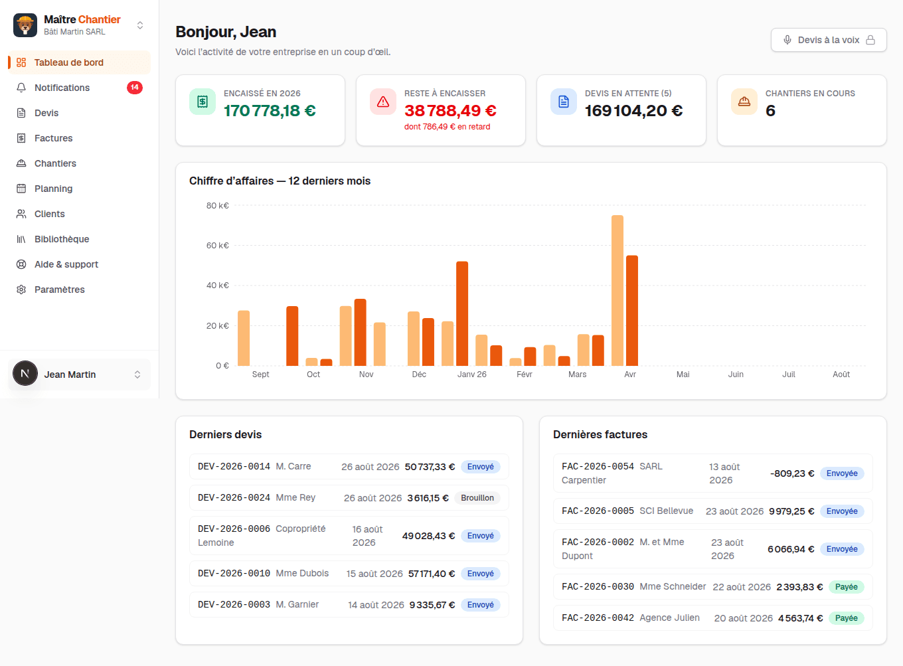Viewport: 903px width, 666px height.
Task: Open quote DEV-2026-0024 Mme Rey
Action: tap(349, 498)
